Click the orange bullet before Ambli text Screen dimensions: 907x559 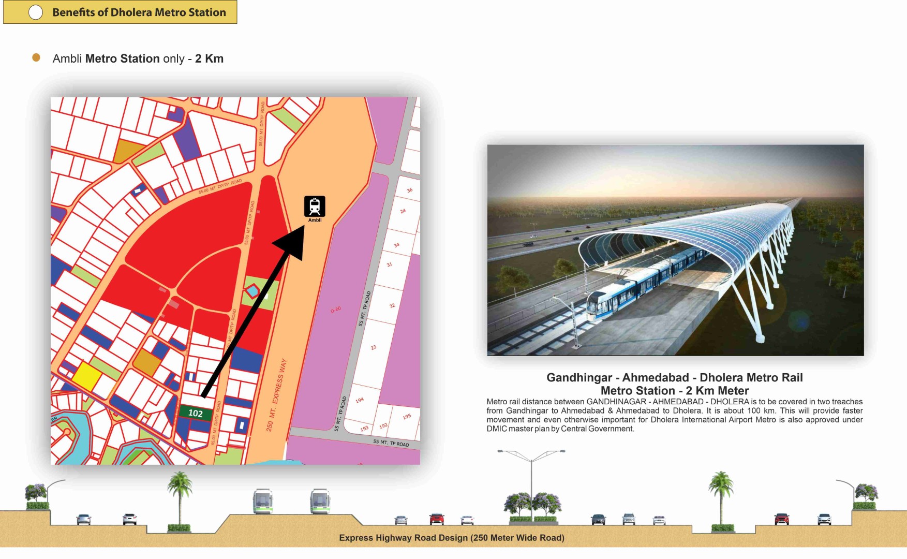tap(36, 57)
